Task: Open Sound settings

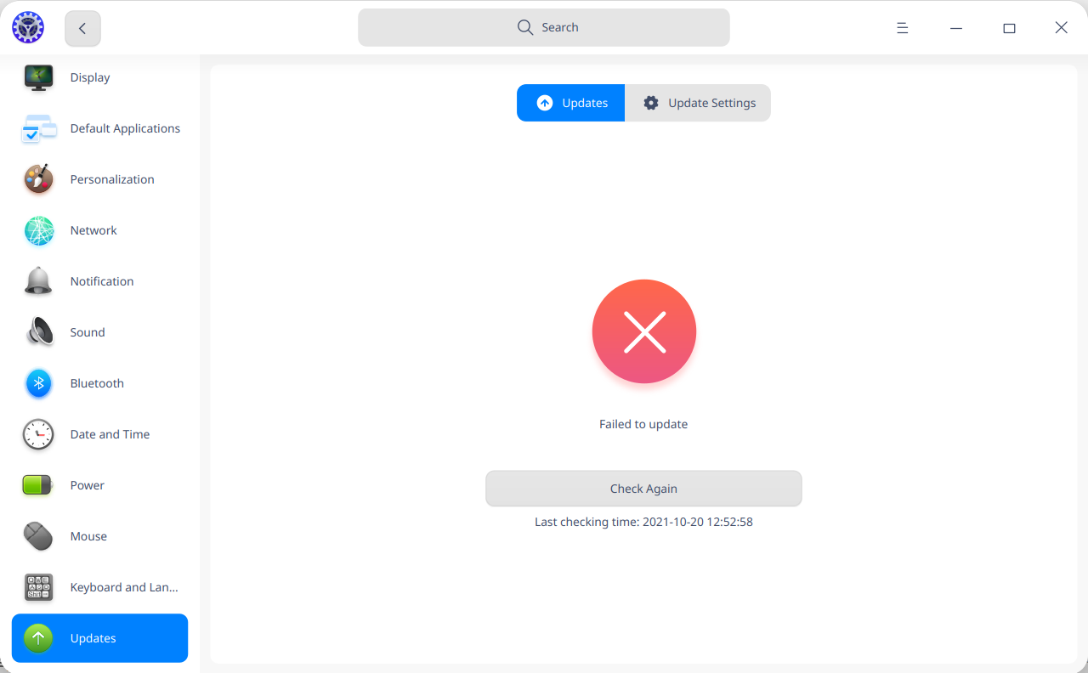Action: coord(99,332)
